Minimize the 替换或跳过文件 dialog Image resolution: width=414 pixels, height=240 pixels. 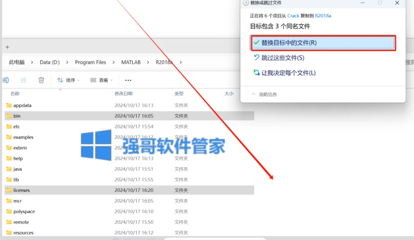(363, 3)
